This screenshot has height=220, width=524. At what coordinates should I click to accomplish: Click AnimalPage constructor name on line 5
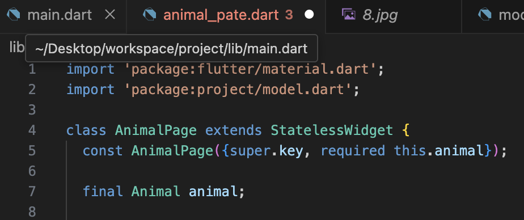click(x=172, y=151)
